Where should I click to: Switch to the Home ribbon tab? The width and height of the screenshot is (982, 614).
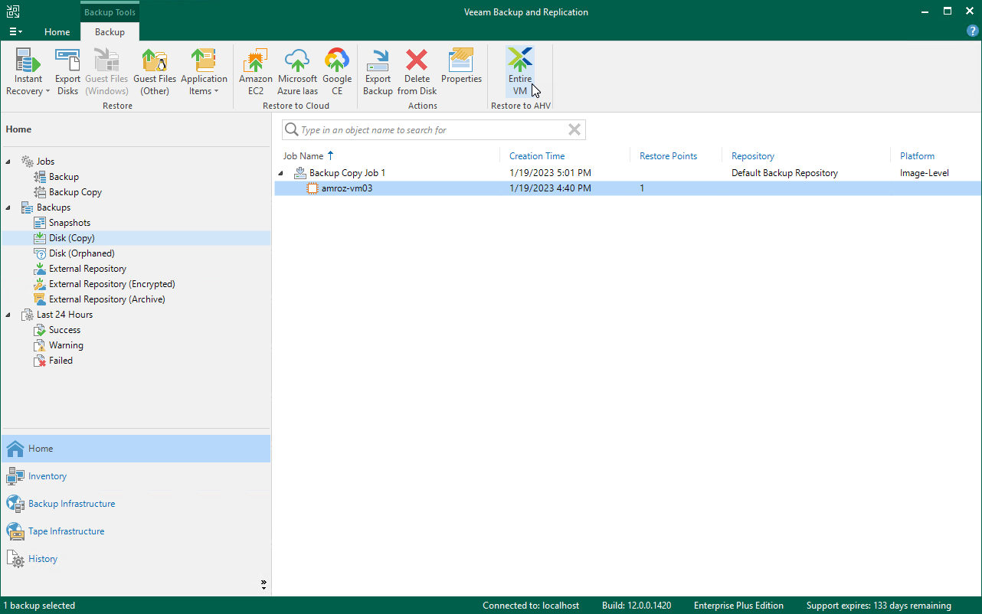click(x=57, y=32)
